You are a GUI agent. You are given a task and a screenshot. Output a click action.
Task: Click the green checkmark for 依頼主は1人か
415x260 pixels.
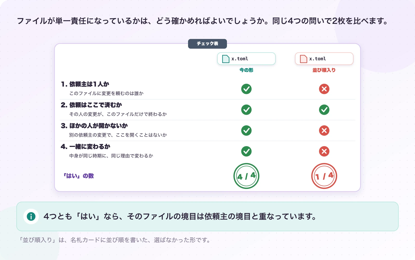[x=246, y=89]
